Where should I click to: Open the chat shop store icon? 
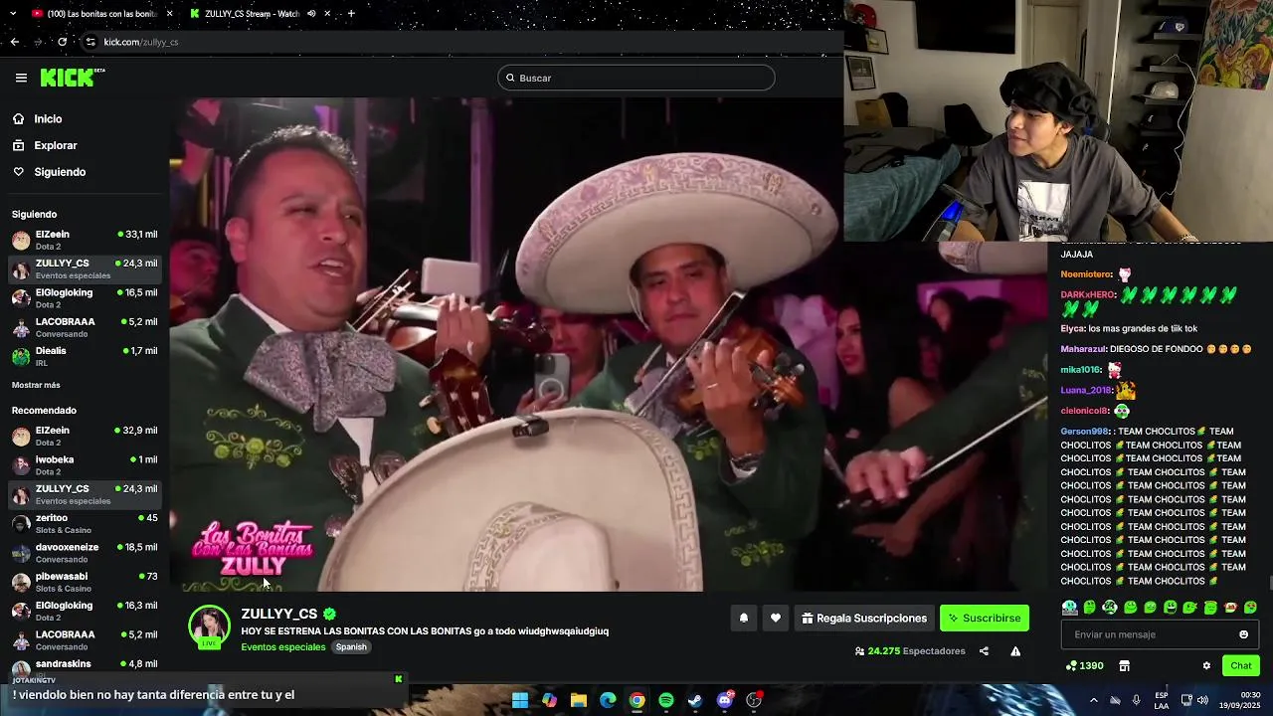pos(1124,666)
